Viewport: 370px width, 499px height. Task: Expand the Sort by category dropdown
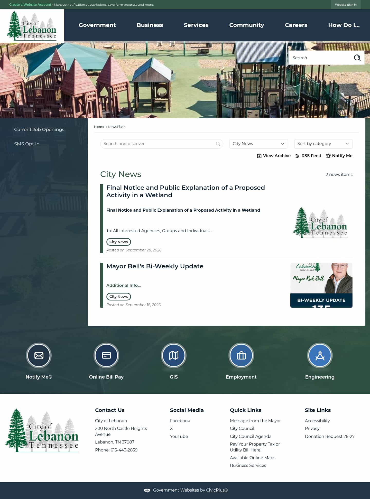click(323, 144)
